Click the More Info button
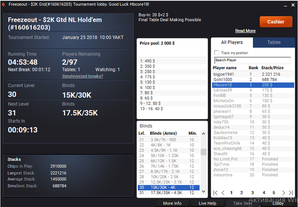Viewport: 298px width, 207px height. (x=172, y=203)
